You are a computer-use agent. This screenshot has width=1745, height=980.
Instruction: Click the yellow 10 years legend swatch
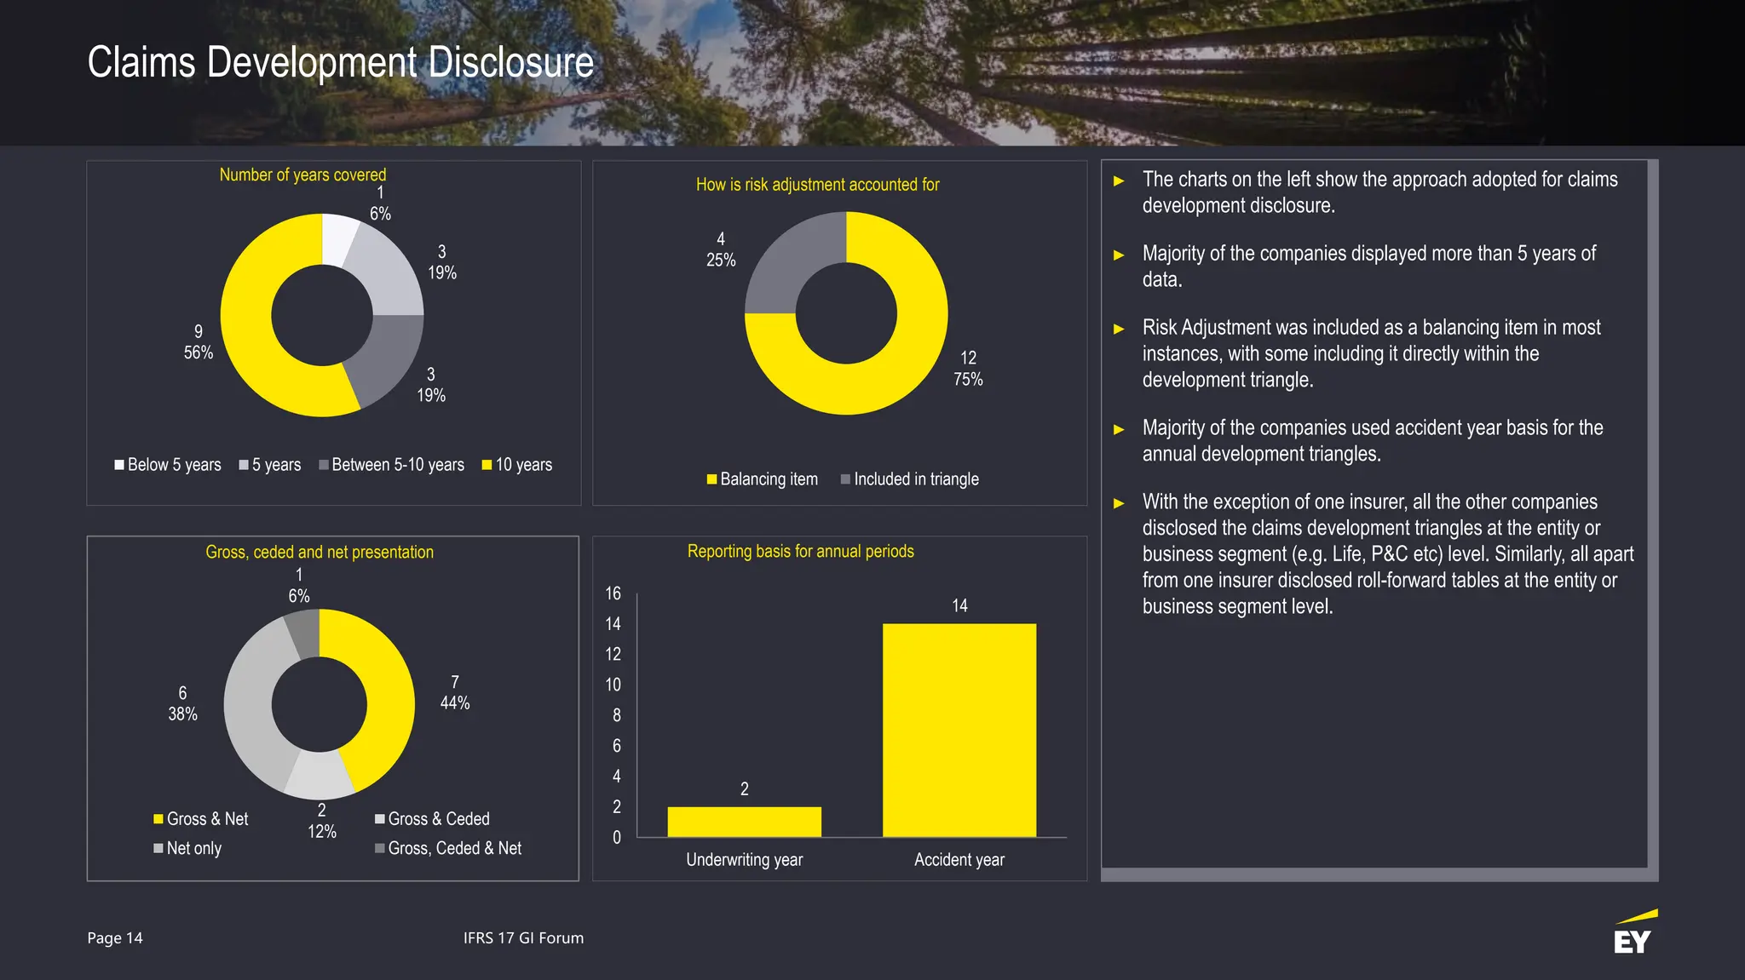[487, 465]
